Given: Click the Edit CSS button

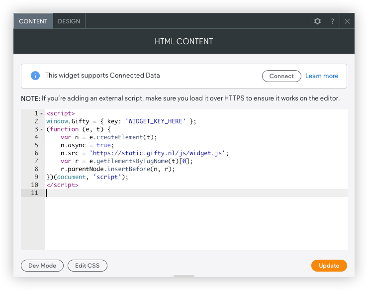Looking at the screenshot, I should [x=88, y=266].
